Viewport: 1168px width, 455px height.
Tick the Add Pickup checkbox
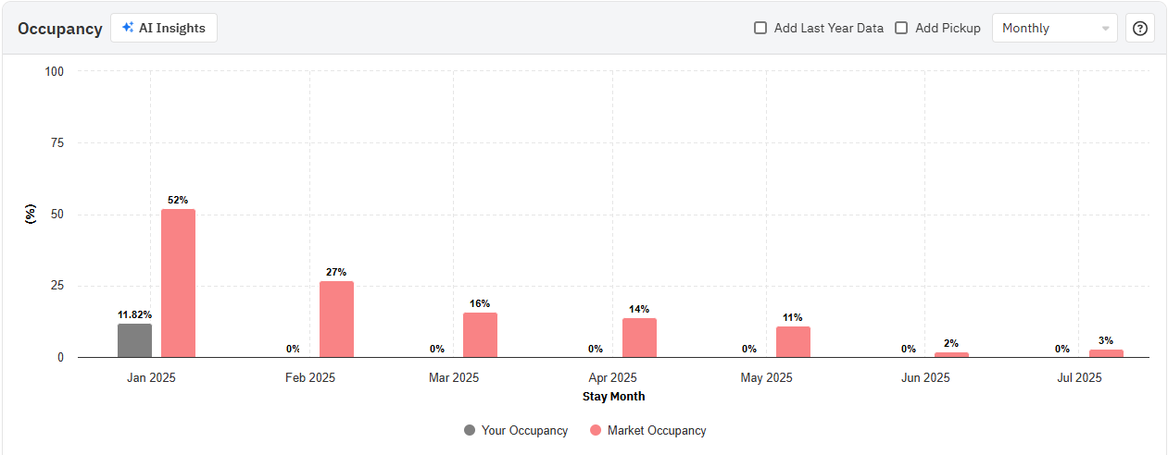(x=901, y=28)
